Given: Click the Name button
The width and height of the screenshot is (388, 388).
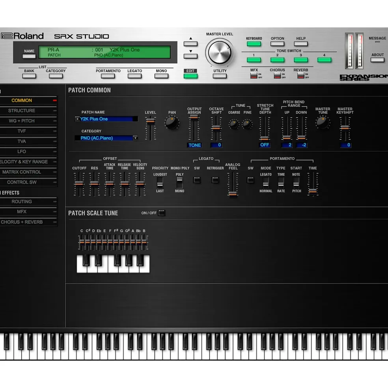Looking at the screenshot, I should (29, 56).
